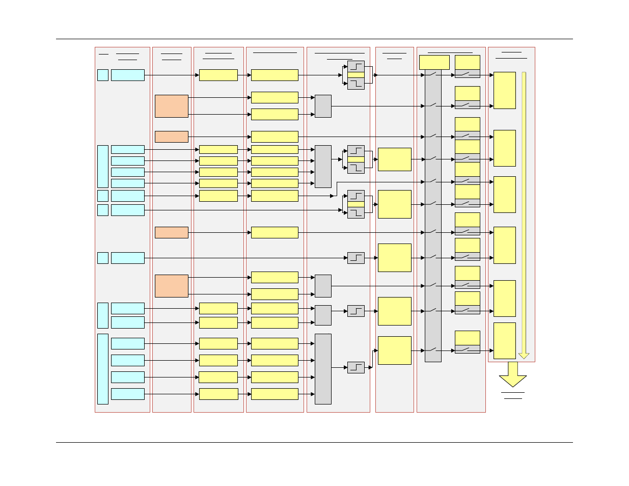The height and width of the screenshot is (486, 629).
Task: Click the topmost rising-step threshold symbol
Action: (x=356, y=67)
